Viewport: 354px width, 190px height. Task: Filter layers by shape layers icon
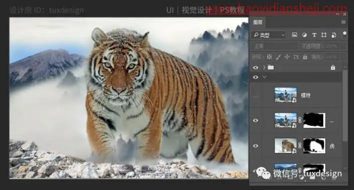(324, 35)
